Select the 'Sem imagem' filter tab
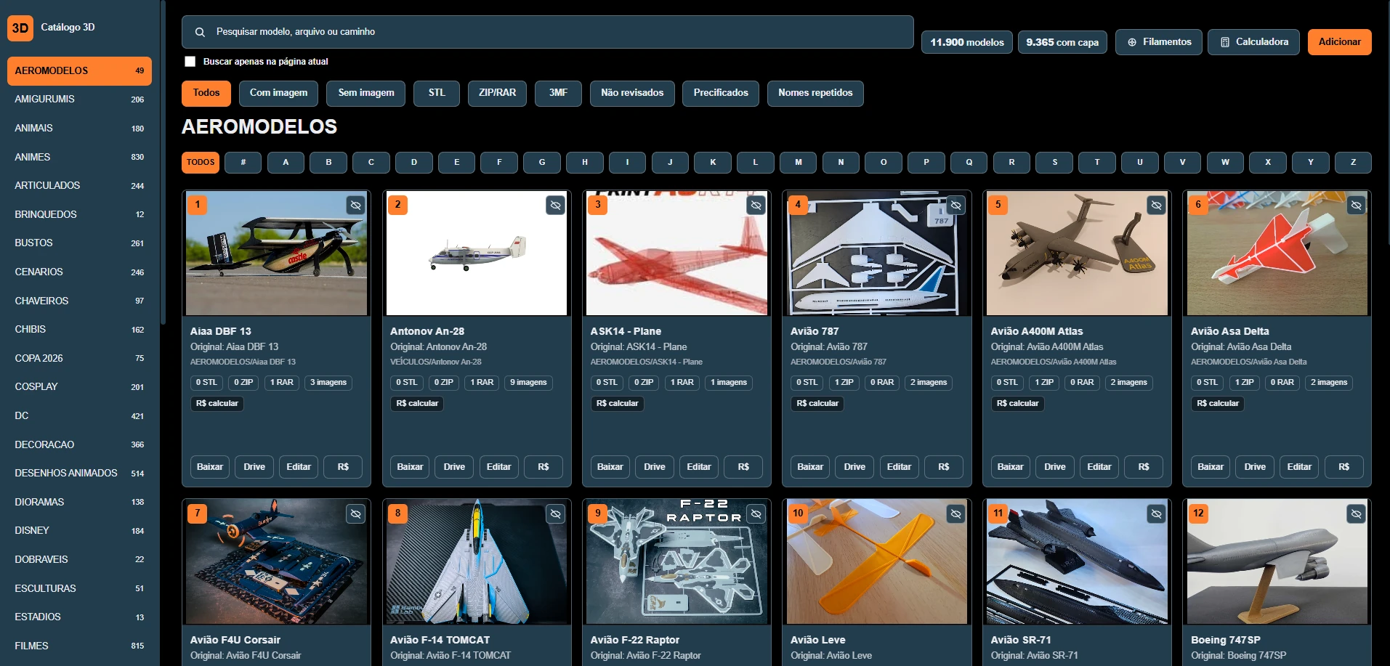The image size is (1390, 666). 366,93
